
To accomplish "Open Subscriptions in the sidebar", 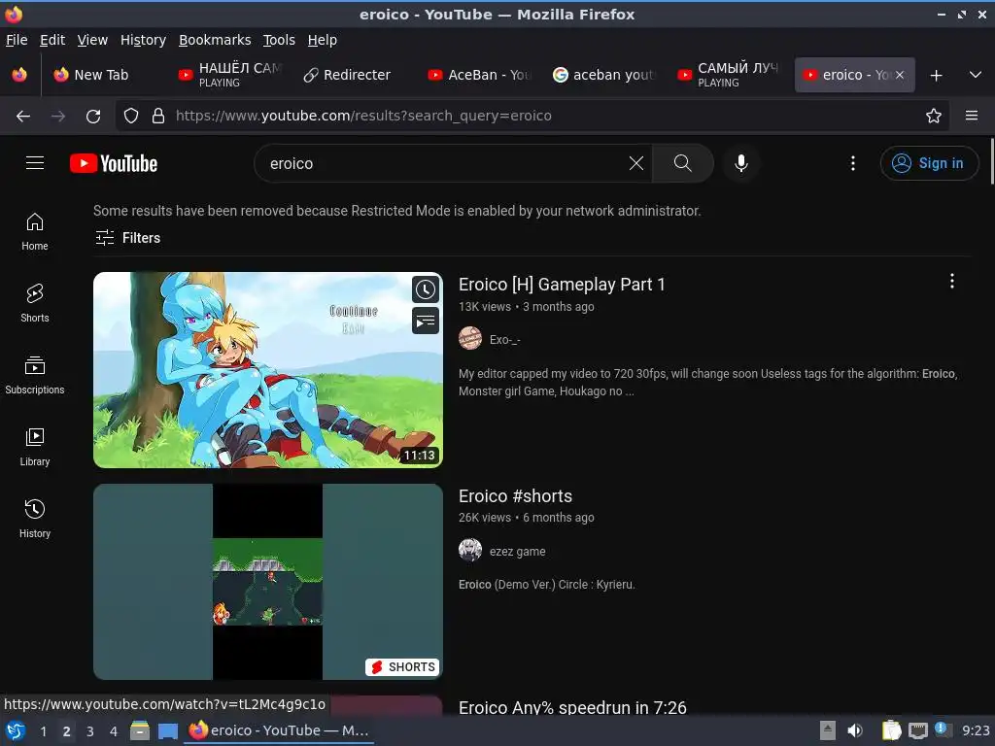I will click(35, 375).
